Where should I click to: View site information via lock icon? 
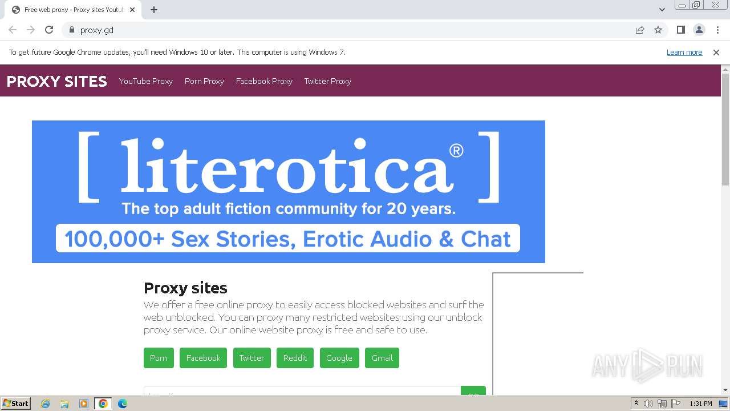71,30
